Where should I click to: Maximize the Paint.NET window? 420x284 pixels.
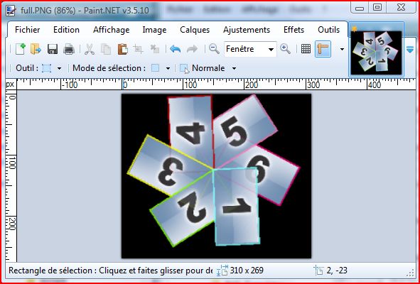pos(377,8)
